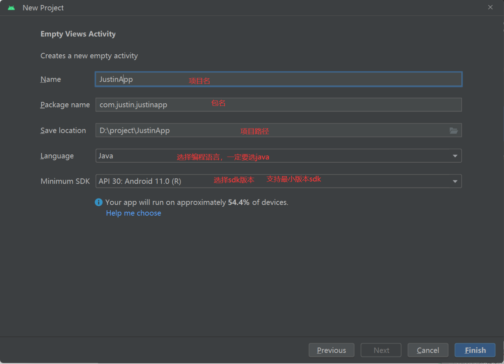The image size is (504, 364).
Task: Click the Package name label
Action: point(65,105)
